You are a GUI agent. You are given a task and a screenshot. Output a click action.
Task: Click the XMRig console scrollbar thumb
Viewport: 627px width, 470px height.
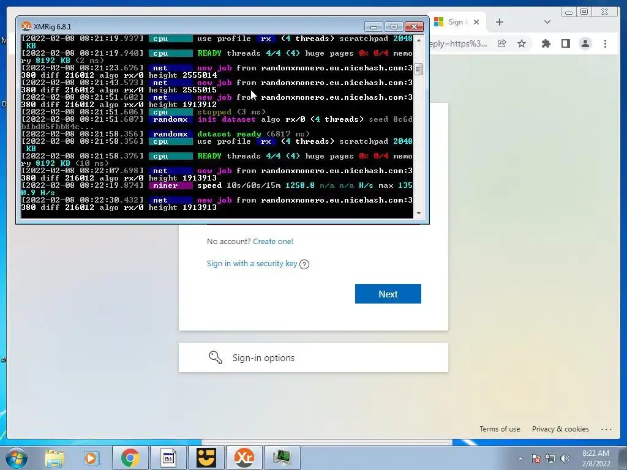[x=419, y=69]
